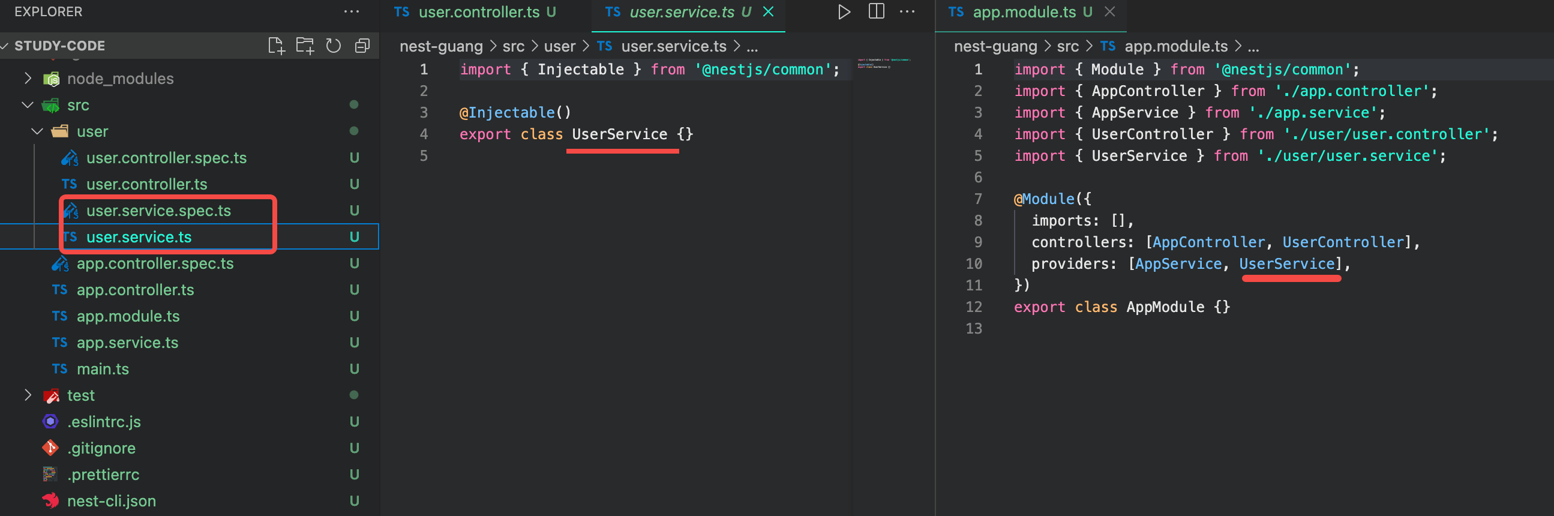Click the New File icon in Explorer
The height and width of the screenshot is (516, 1554).
pyautogui.click(x=275, y=46)
